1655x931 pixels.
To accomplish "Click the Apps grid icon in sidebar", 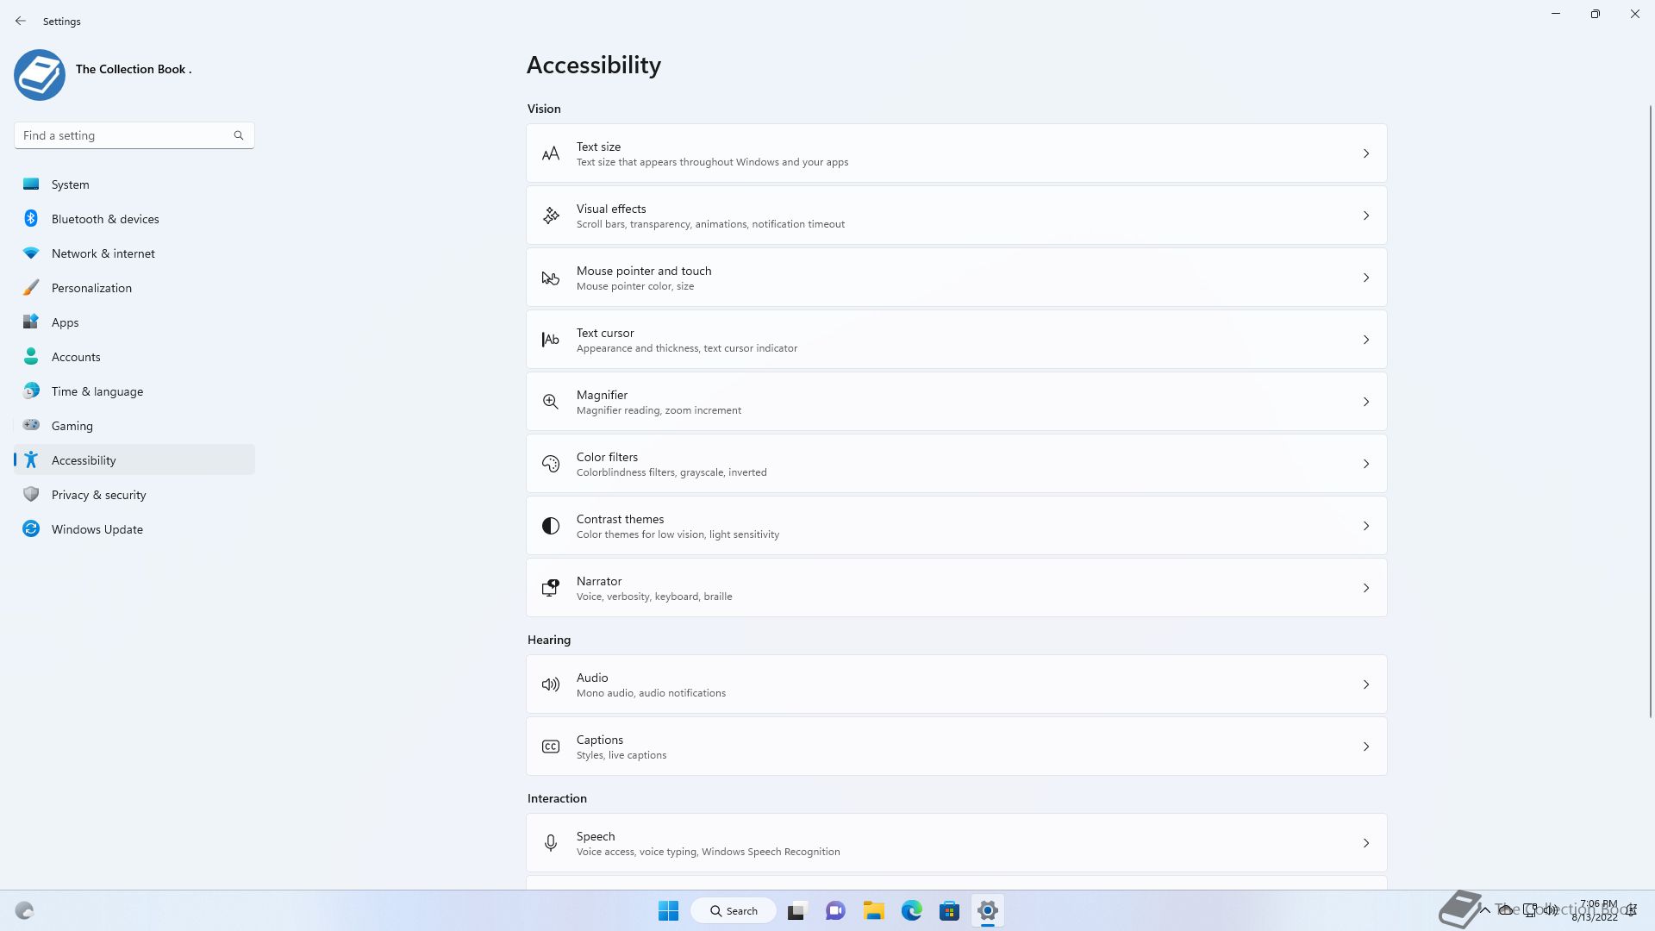I will click(x=31, y=322).
